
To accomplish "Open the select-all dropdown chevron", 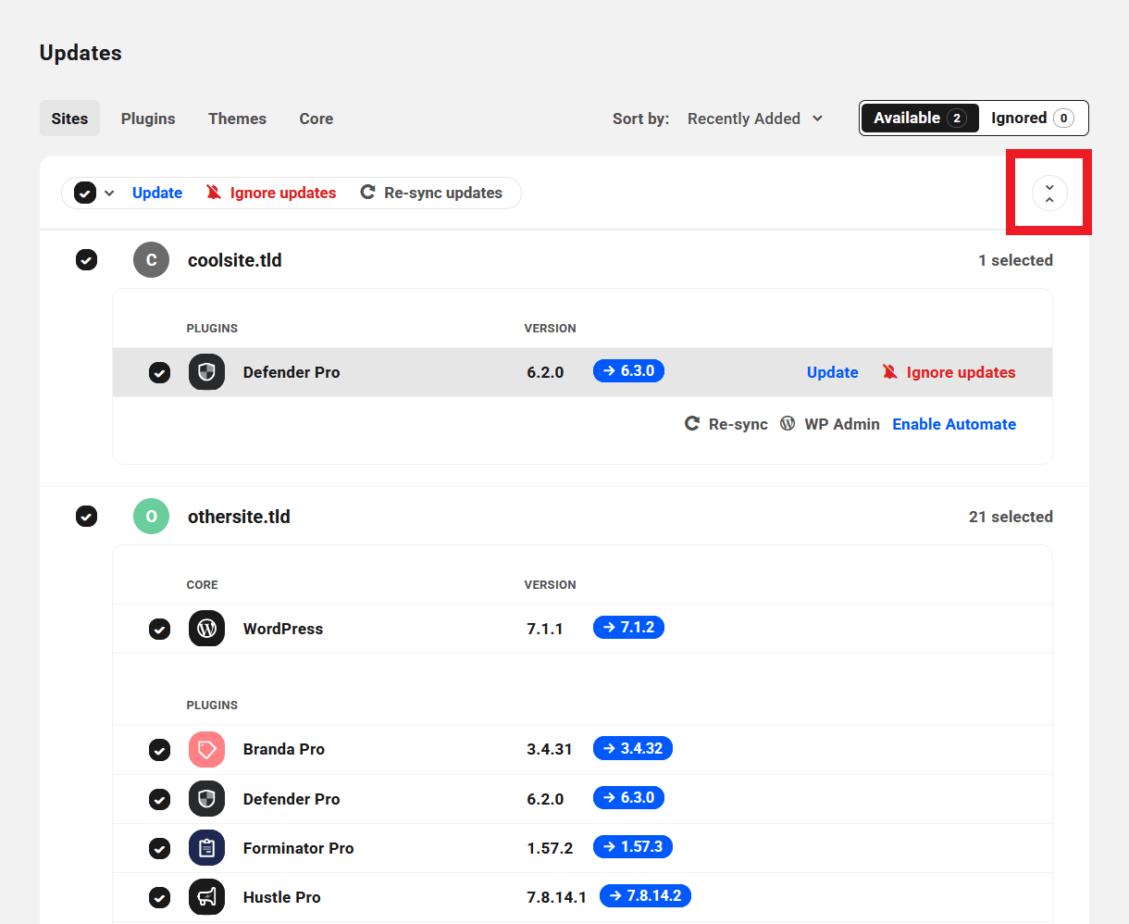I will [109, 193].
